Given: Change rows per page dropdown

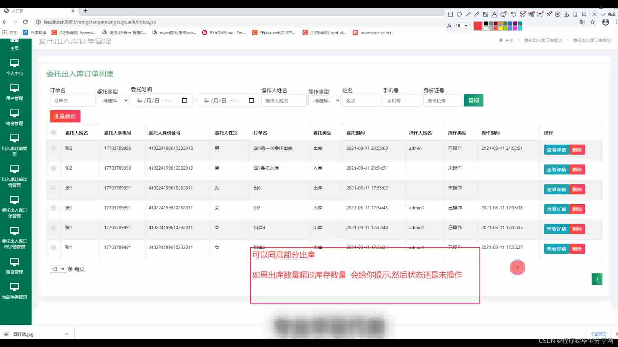Looking at the screenshot, I should pyautogui.click(x=58, y=269).
